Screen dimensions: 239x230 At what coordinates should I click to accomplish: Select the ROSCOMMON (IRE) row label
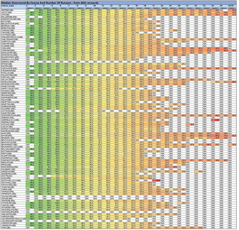(10, 167)
